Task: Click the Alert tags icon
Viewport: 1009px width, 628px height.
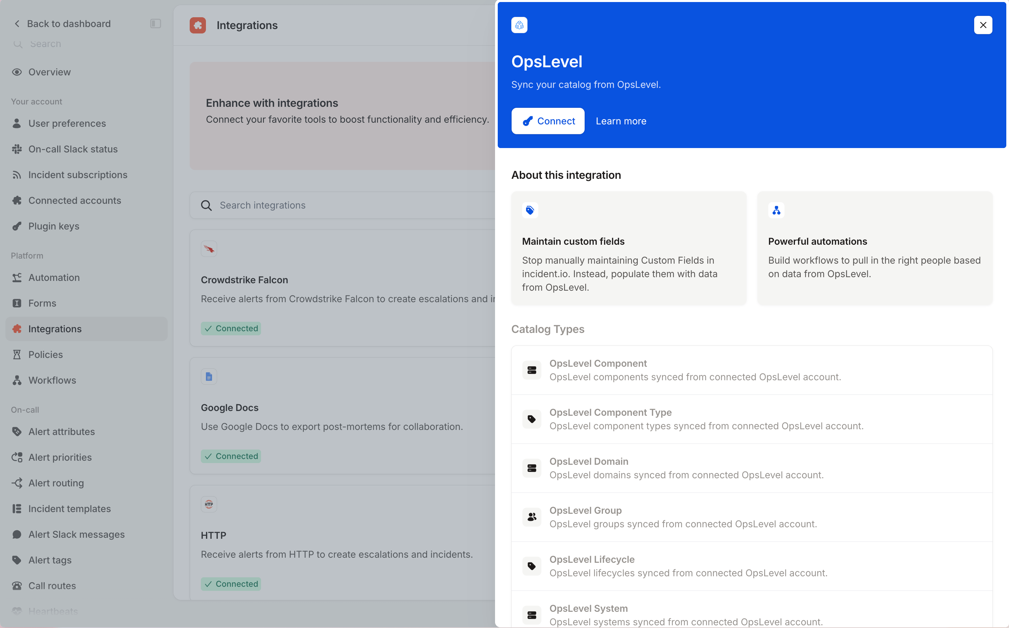Action: coord(17,560)
